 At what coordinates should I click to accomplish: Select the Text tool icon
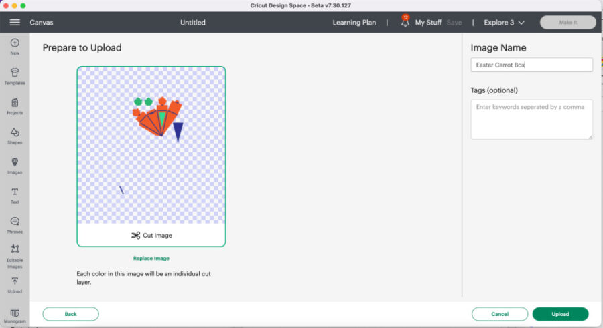point(15,192)
